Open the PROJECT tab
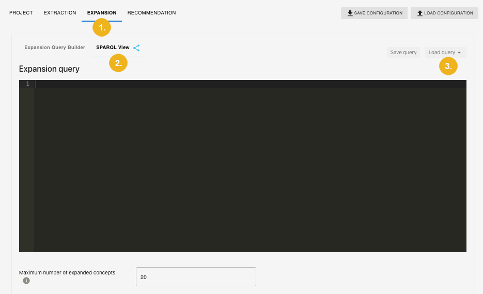The width and height of the screenshot is (483, 294). 21,13
